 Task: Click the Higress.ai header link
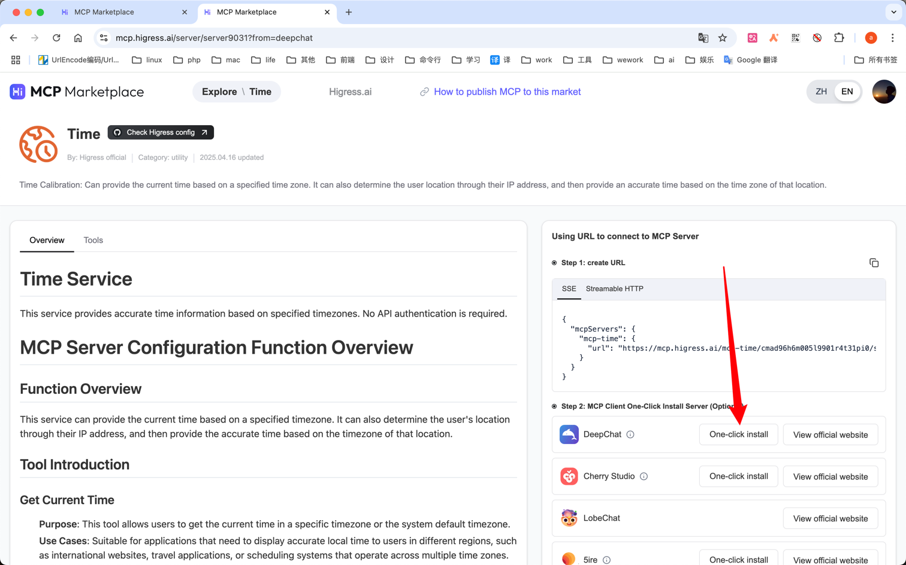[350, 92]
